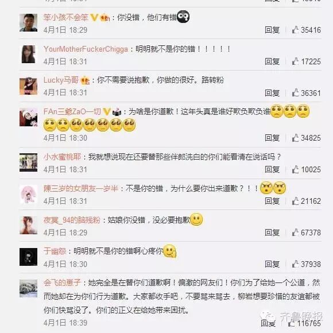Viewport: 333px width, 333px height.
Task: Open 会飞的惠子 user profile link
Action: tap(62, 282)
